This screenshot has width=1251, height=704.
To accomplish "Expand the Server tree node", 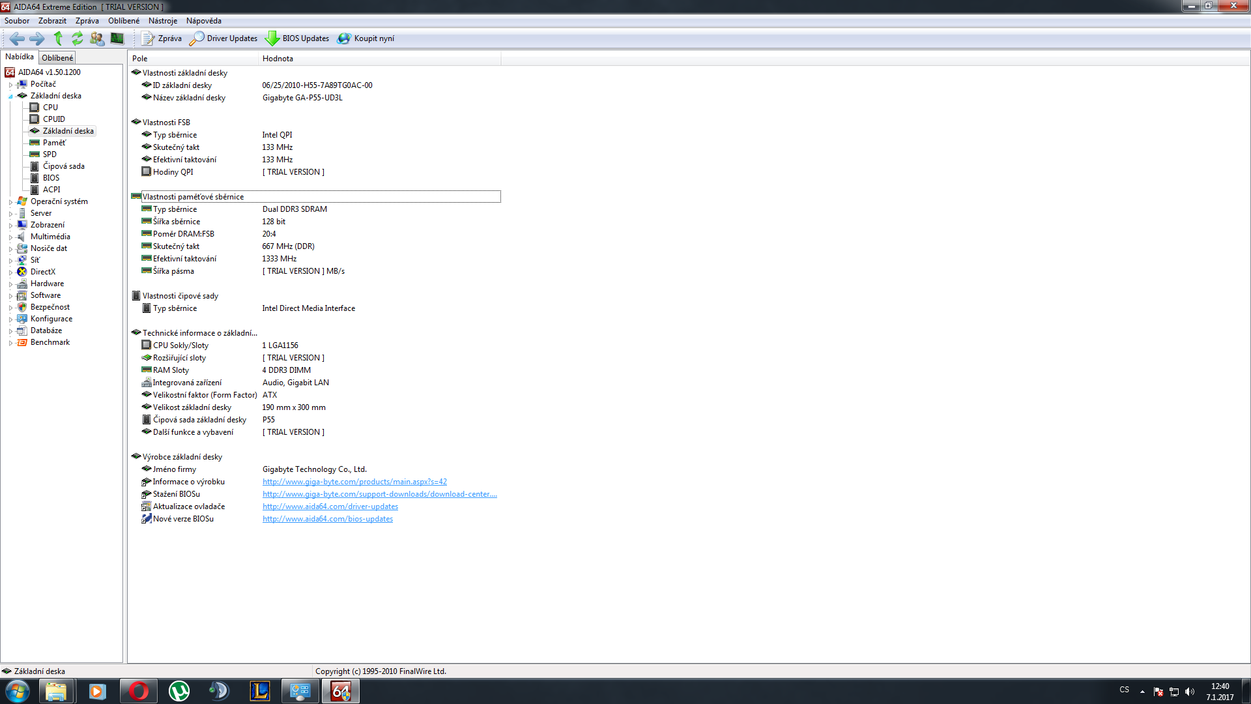I will 10,214.
